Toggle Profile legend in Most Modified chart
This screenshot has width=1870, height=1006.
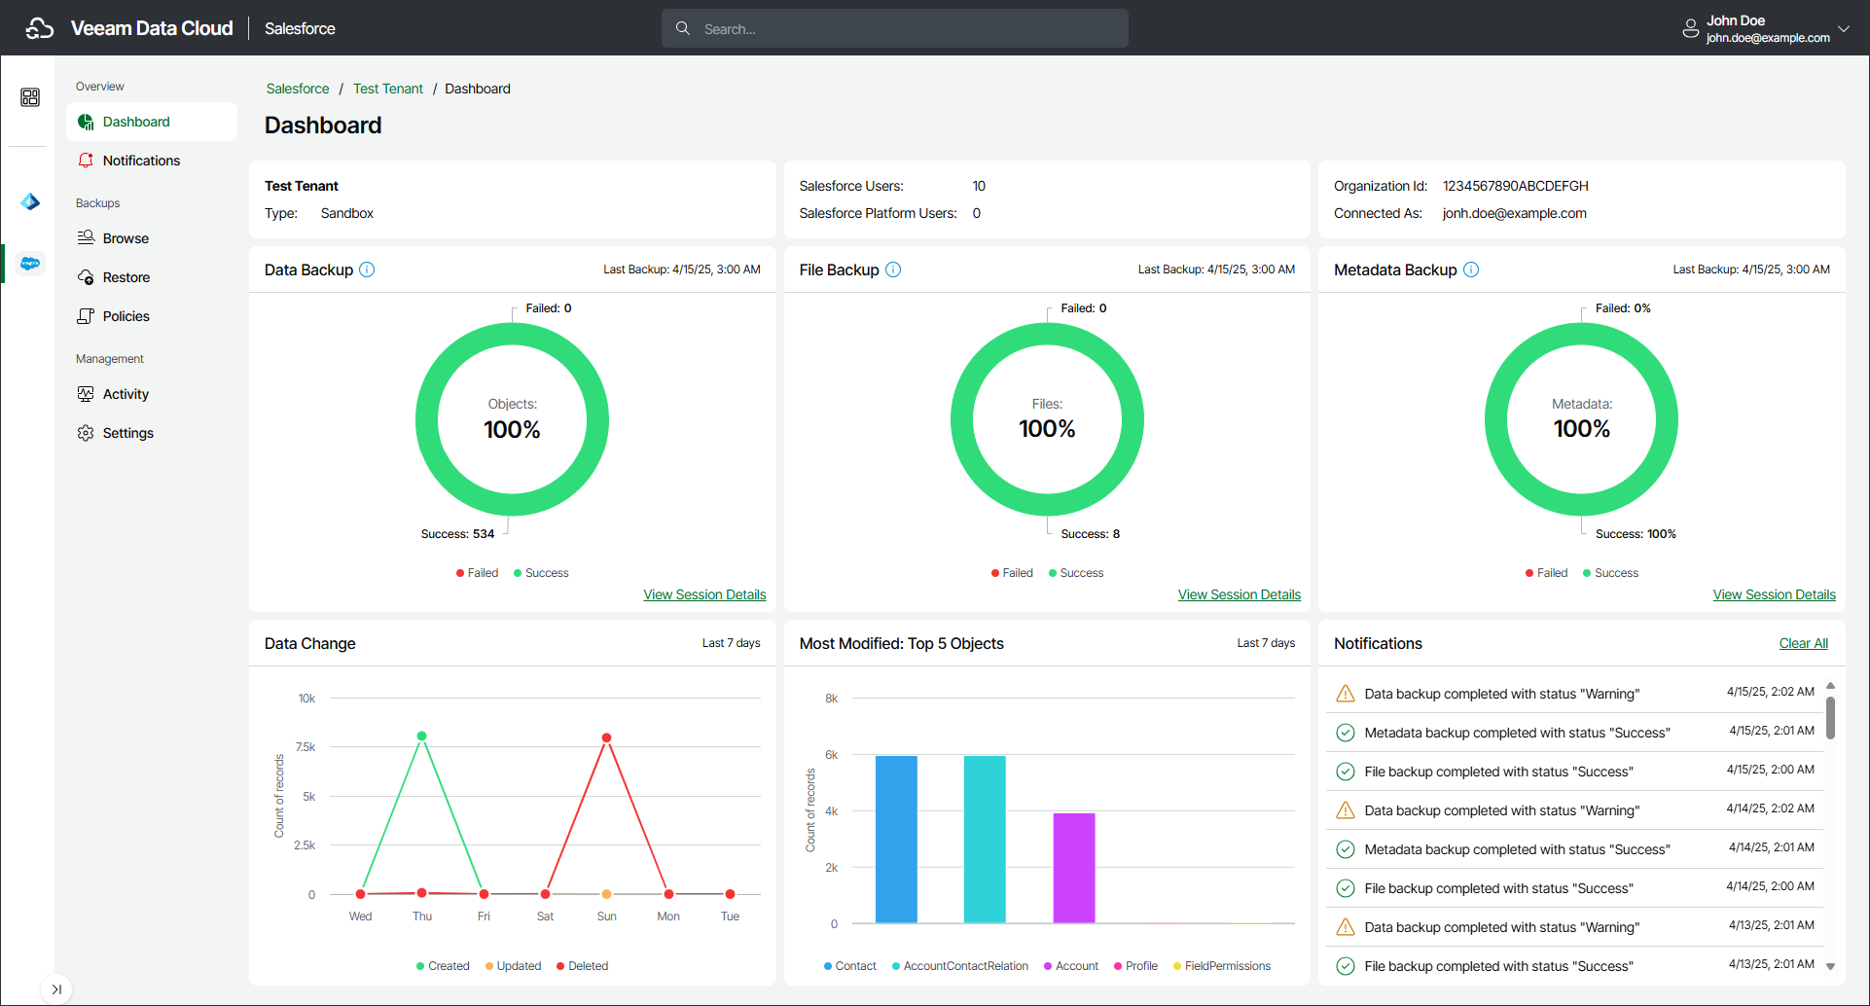(x=1135, y=966)
